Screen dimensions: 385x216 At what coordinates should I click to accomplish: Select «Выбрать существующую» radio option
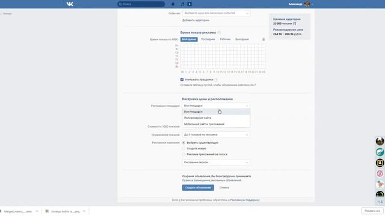[183, 143]
